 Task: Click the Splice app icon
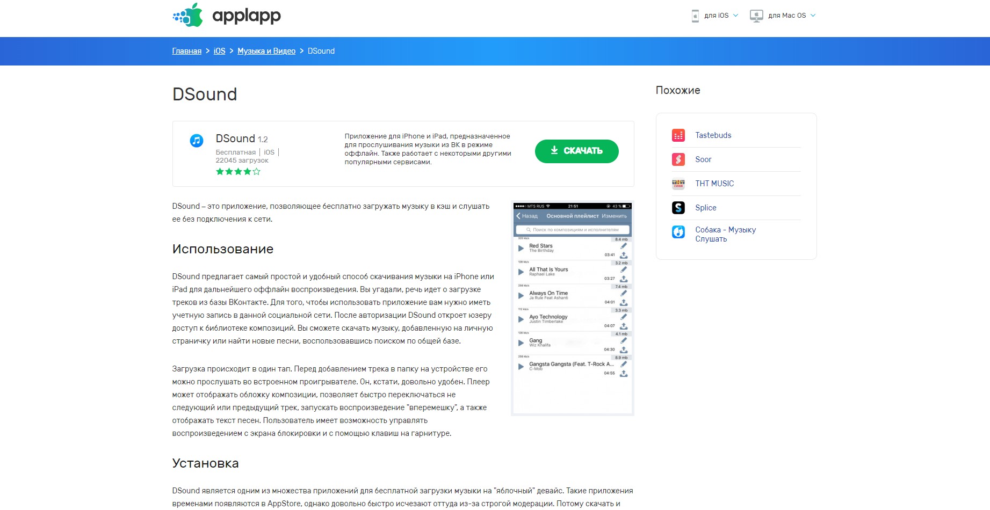(678, 208)
